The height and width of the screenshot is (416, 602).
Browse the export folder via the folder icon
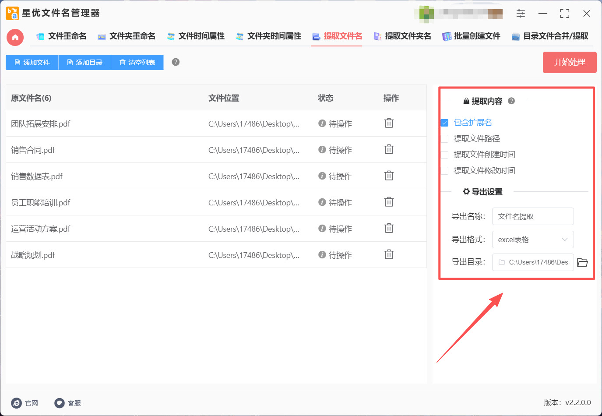[582, 262]
